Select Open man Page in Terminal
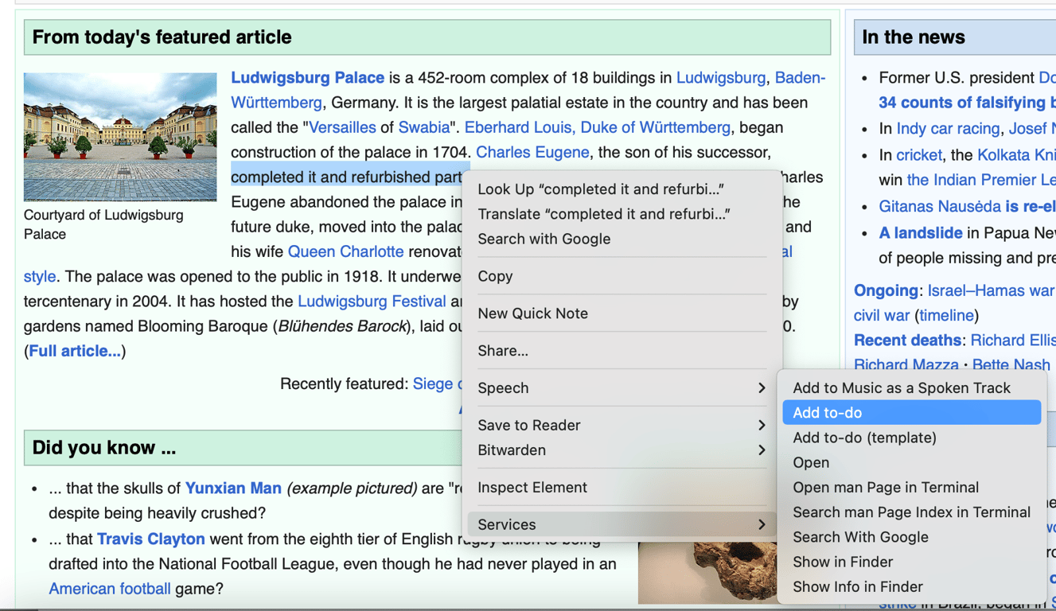The height and width of the screenshot is (611, 1056). (x=912, y=488)
